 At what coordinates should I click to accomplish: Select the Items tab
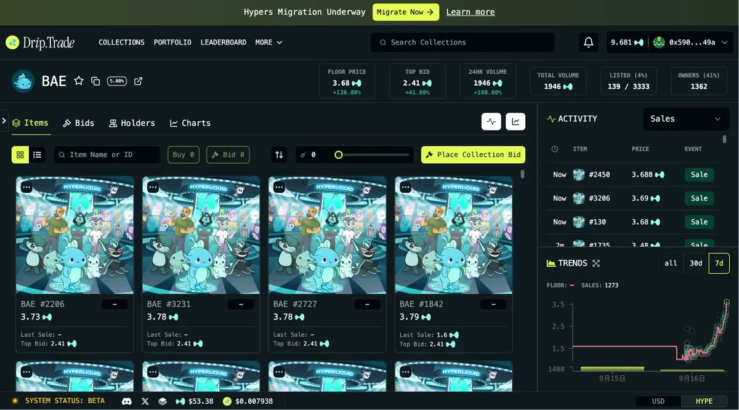point(30,123)
